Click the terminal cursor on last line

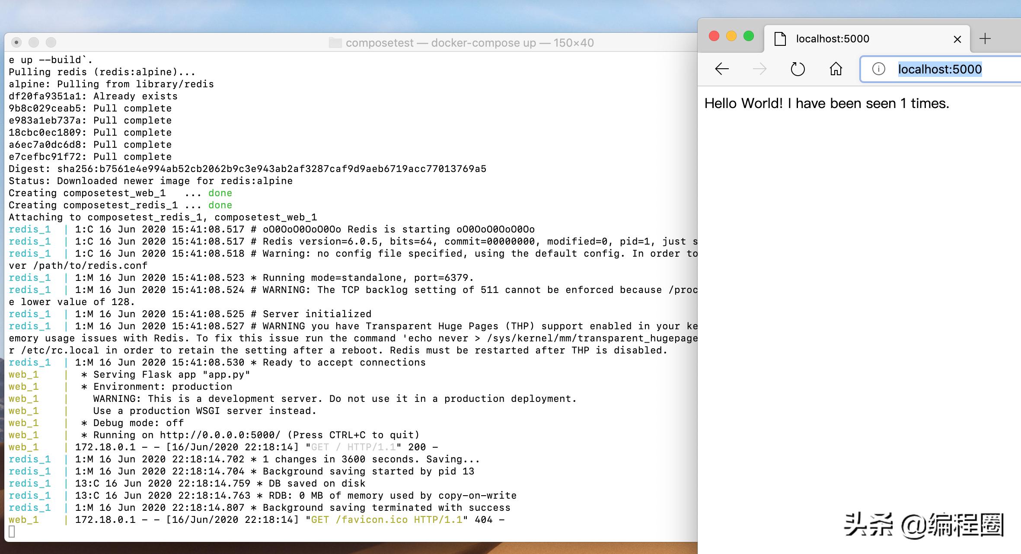pos(12,532)
